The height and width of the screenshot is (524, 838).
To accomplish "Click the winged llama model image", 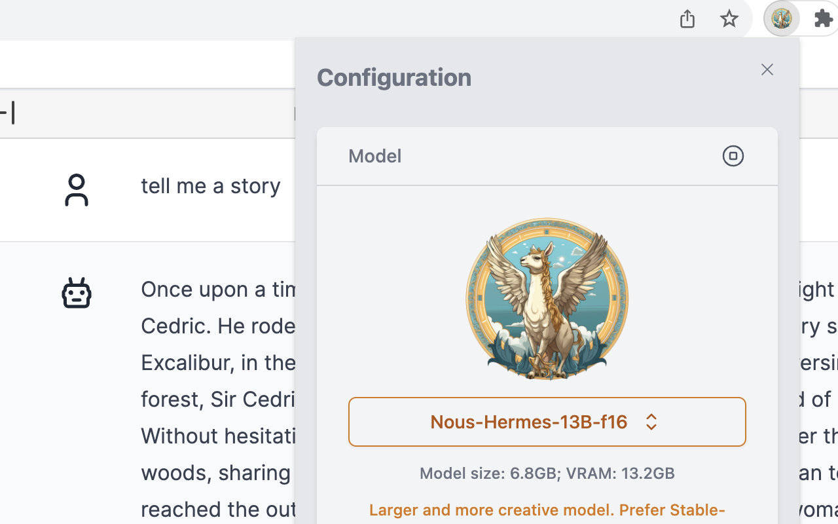I will click(x=547, y=299).
